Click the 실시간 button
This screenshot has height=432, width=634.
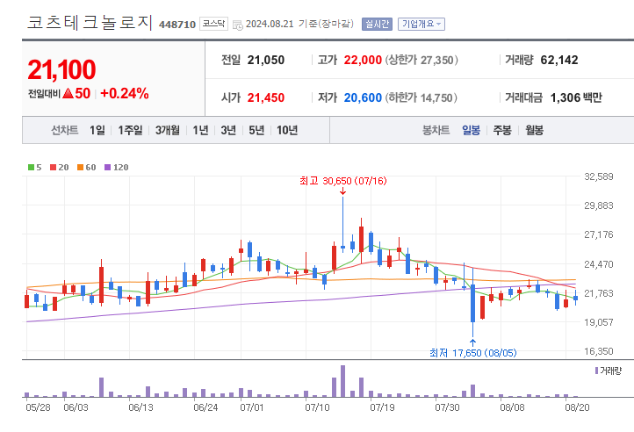pyautogui.click(x=377, y=25)
